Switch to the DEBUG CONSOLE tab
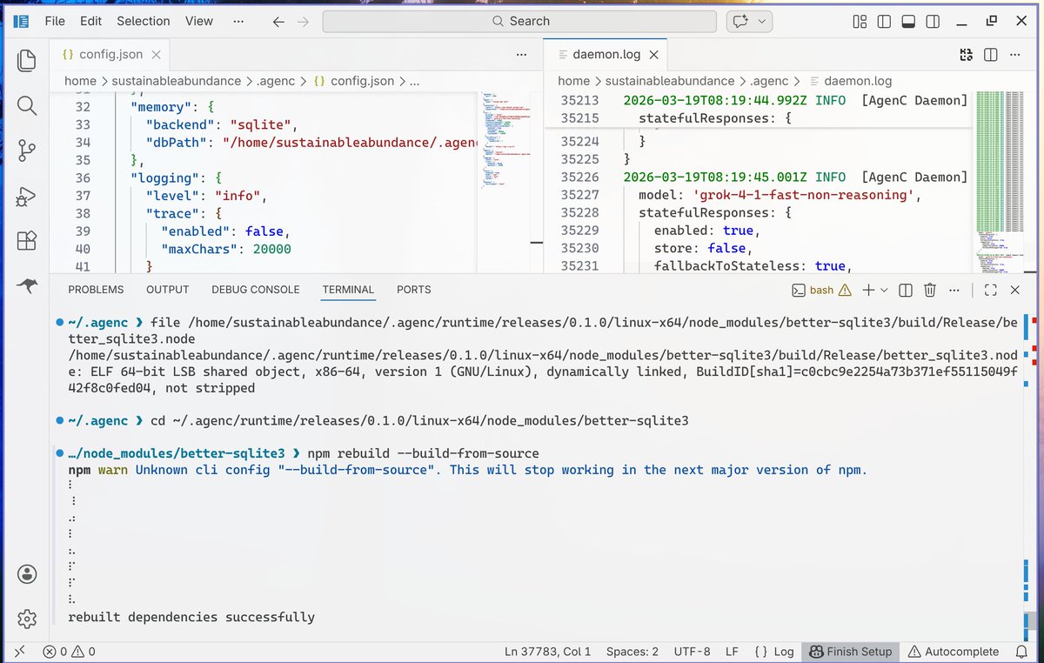The image size is (1044, 663). click(256, 290)
